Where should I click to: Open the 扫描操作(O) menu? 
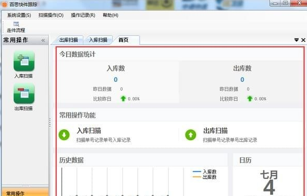[51, 15]
